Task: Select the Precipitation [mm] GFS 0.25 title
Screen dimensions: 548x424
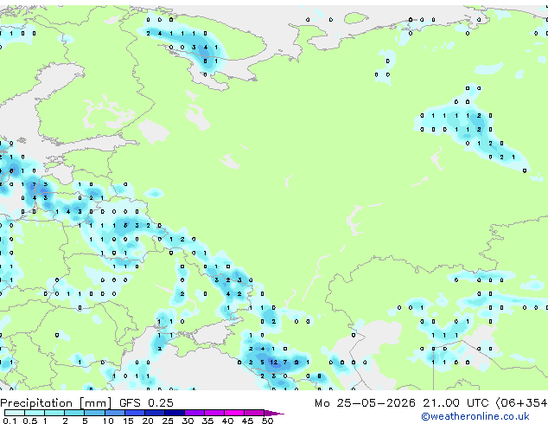Action: point(86,403)
